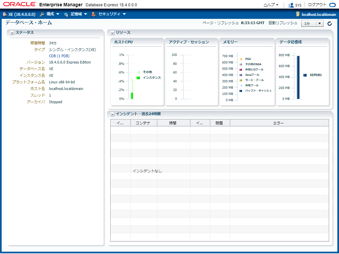Click the PGA legend swatch

[x=241, y=59]
